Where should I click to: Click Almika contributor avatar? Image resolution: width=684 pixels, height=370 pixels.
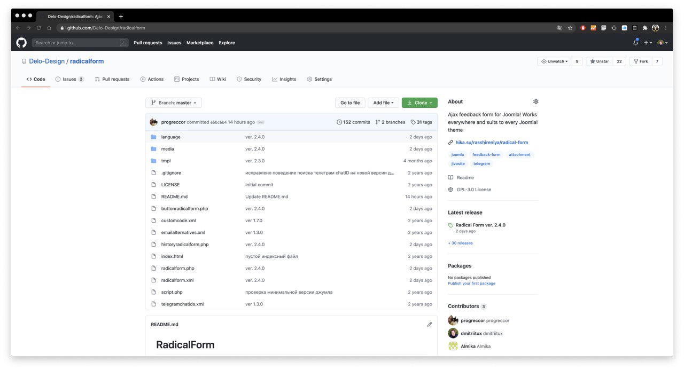(x=453, y=346)
